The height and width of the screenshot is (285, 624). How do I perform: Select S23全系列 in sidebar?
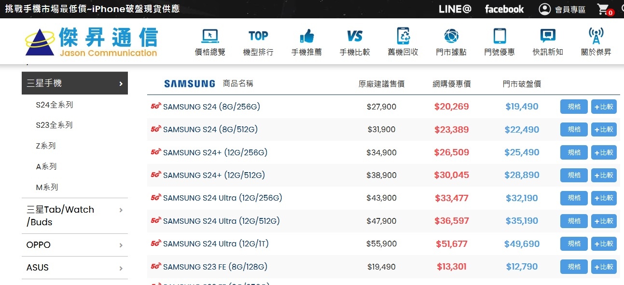[x=55, y=125]
